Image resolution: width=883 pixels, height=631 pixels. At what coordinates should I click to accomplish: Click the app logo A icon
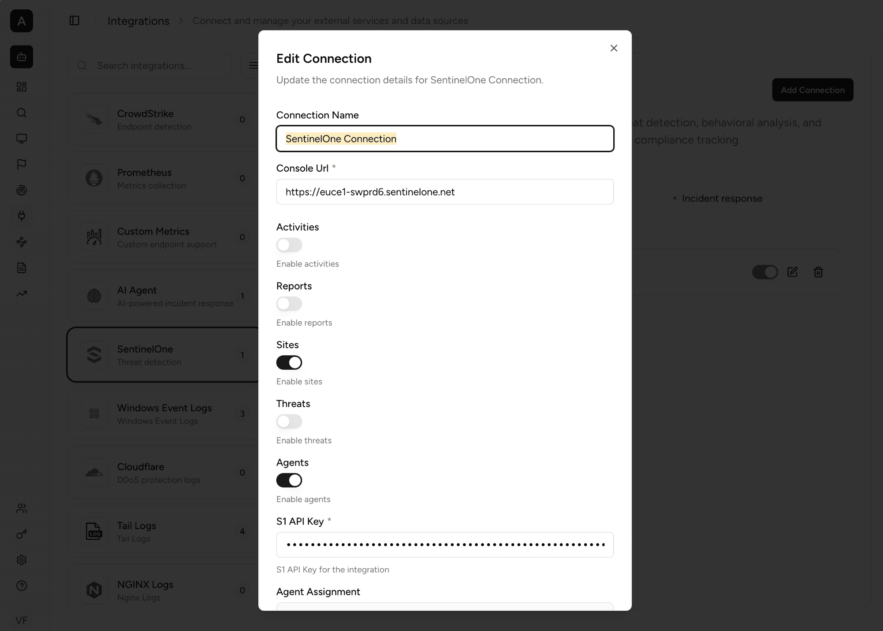tap(22, 21)
